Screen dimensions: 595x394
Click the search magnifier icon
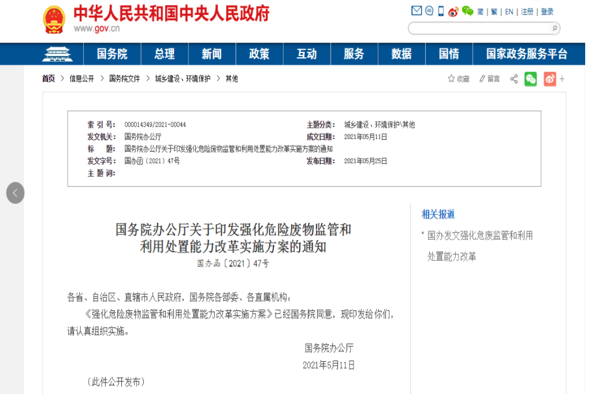point(554,28)
